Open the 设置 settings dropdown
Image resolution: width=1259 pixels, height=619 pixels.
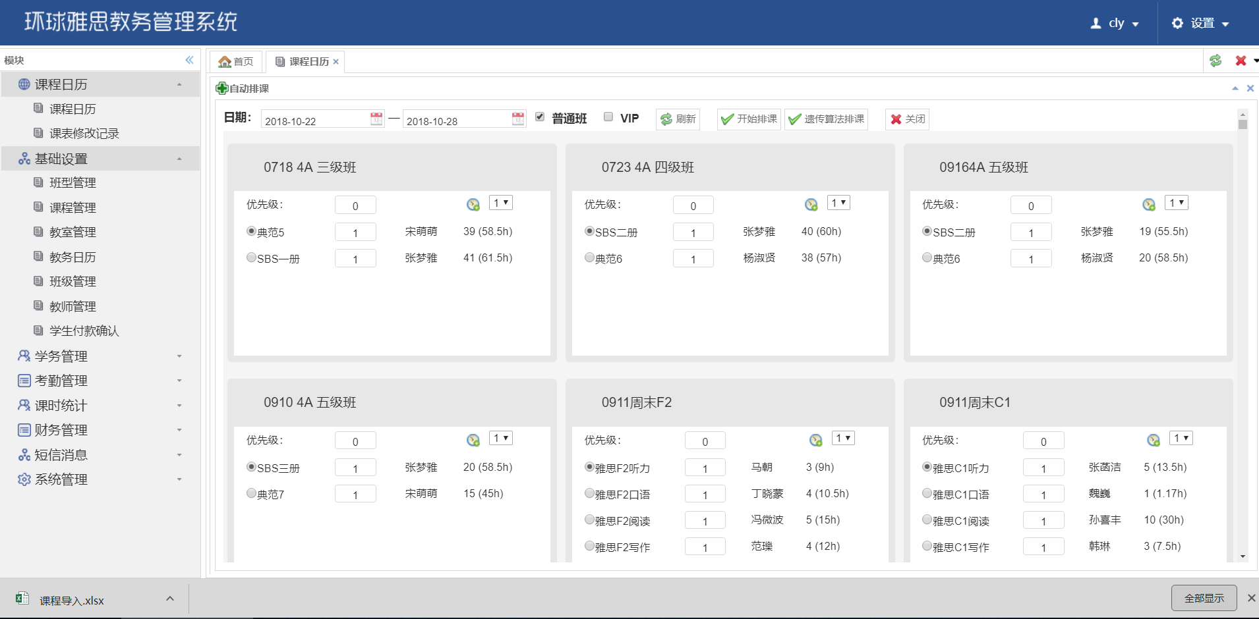(x=1201, y=24)
